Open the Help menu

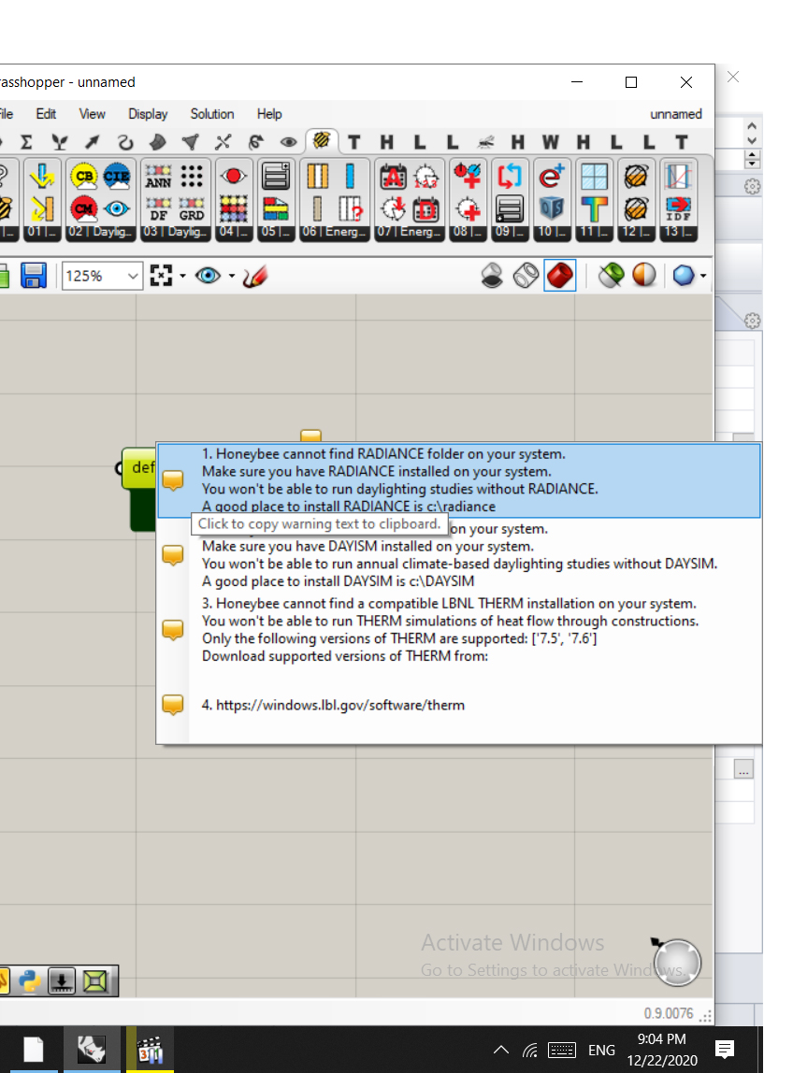[269, 114]
